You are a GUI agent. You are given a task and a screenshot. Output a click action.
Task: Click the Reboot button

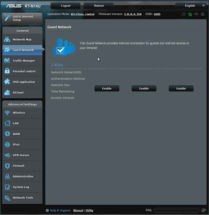[x=99, y=6]
